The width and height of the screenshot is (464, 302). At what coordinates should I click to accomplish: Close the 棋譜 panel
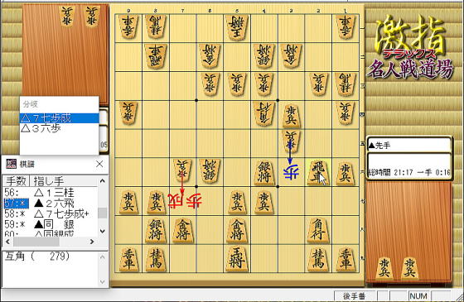click(x=99, y=164)
